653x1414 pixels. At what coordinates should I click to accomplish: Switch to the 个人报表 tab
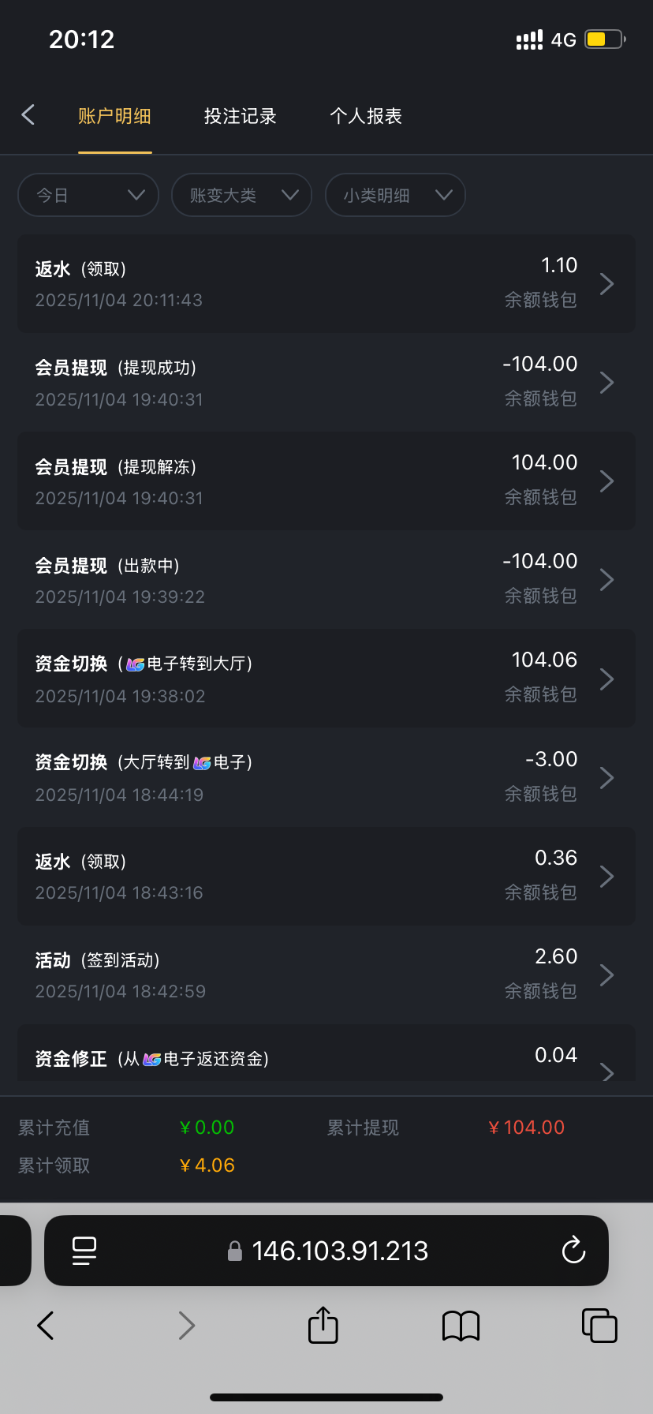(366, 116)
